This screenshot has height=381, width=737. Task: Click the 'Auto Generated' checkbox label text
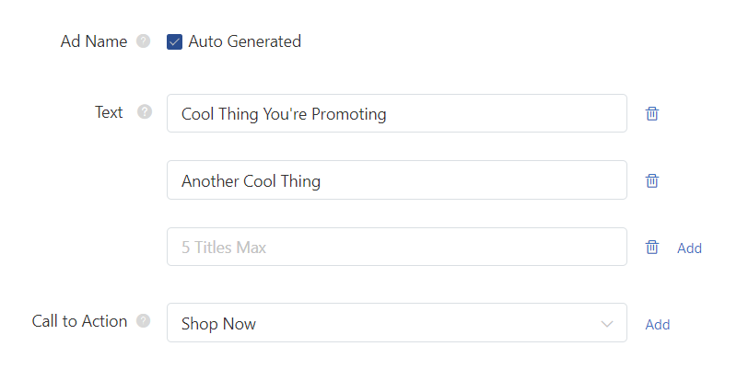tap(244, 41)
